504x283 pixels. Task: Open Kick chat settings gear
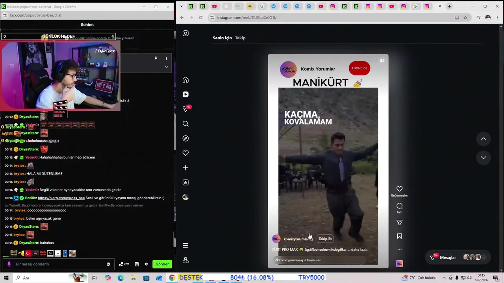[146, 264]
